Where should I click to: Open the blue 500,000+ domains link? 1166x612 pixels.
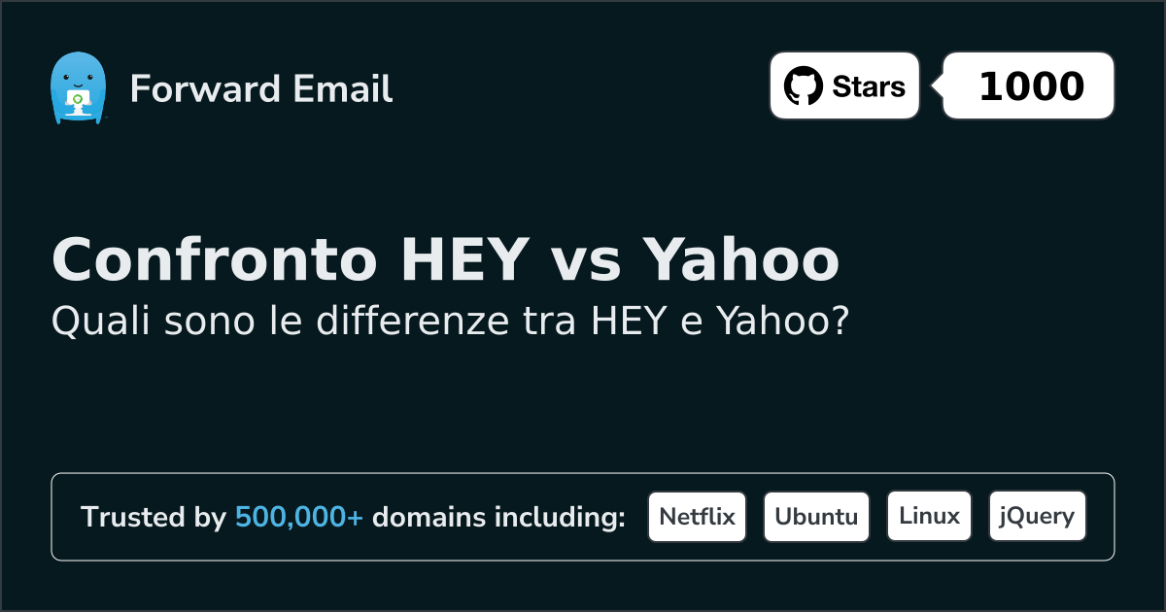(299, 518)
